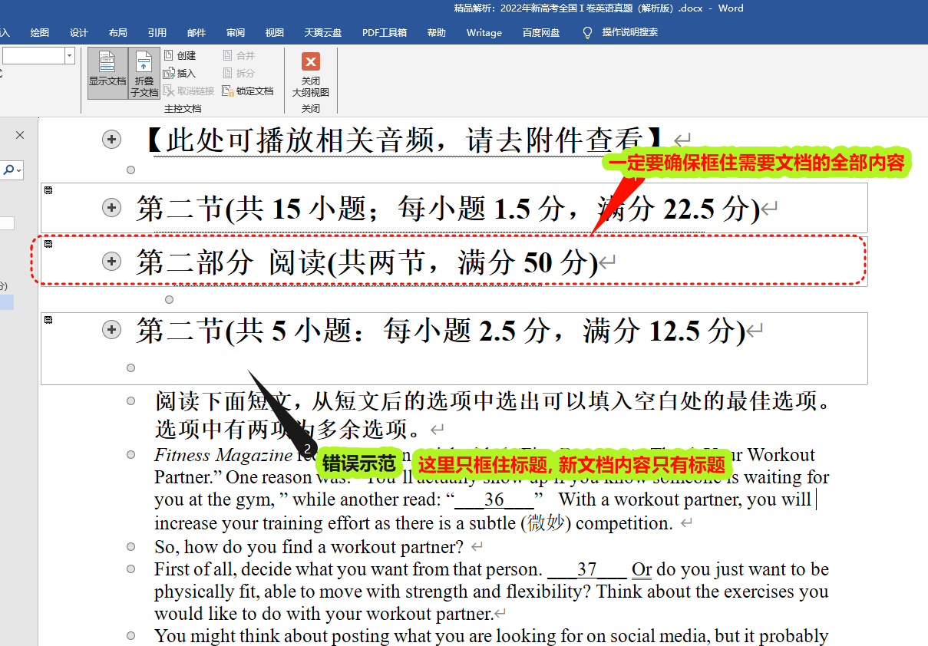928x646 pixels.
Task: Open the 审阅 tab
Action: tap(236, 32)
